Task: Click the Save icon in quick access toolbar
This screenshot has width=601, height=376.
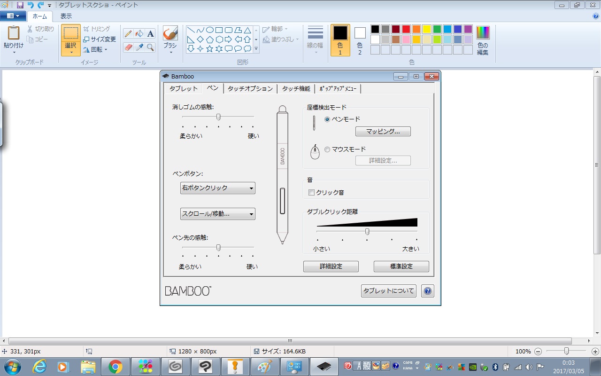Action: 20,5
